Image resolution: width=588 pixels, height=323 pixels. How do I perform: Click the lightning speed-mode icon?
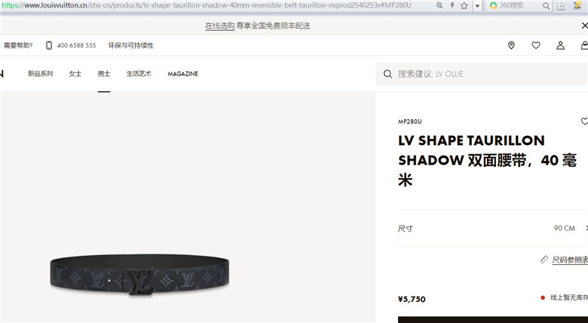click(452, 5)
